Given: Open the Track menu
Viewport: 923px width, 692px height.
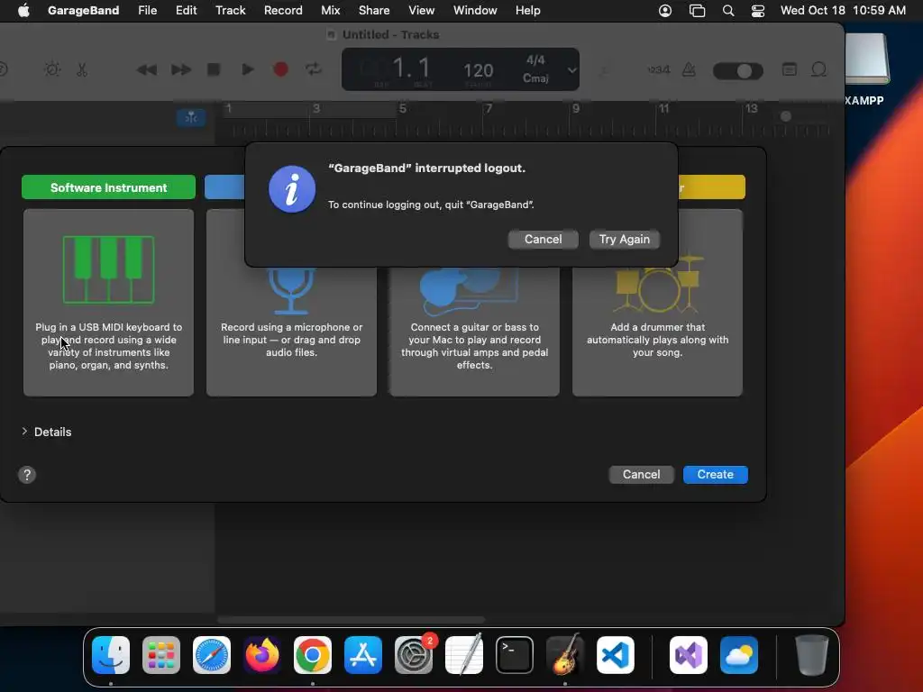Looking at the screenshot, I should [230, 11].
